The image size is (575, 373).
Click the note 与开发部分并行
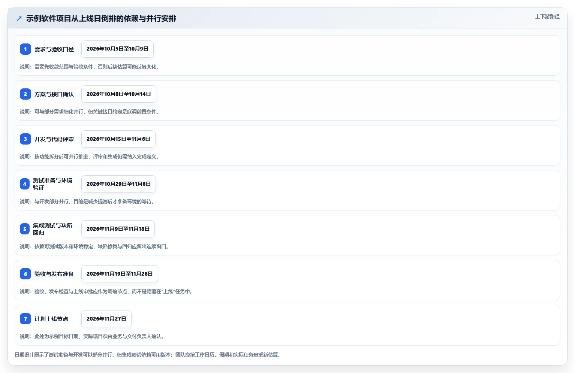pyautogui.click(x=87, y=201)
